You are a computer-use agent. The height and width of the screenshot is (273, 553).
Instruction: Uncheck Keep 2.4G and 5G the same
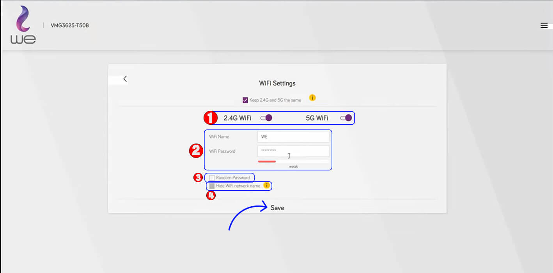pyautogui.click(x=245, y=100)
